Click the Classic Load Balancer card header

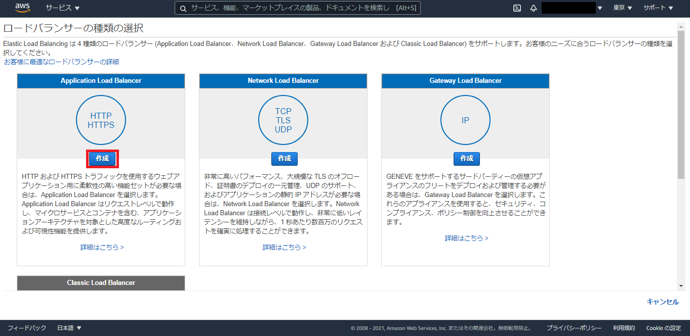(101, 283)
